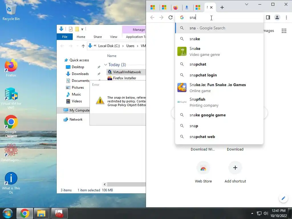The height and width of the screenshot is (219, 292).
Task: Click the Properties icon in Explorer quick toolbar
Action: tap(71, 29)
